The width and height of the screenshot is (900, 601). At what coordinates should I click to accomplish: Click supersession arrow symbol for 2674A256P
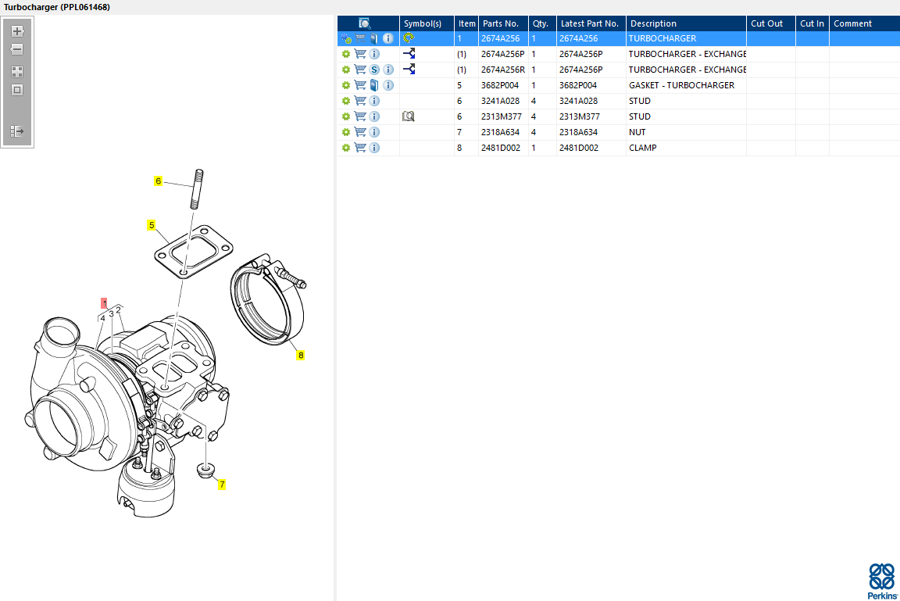tap(409, 53)
